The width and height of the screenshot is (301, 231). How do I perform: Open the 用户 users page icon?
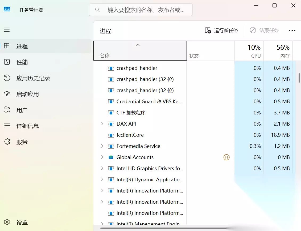click(7, 110)
